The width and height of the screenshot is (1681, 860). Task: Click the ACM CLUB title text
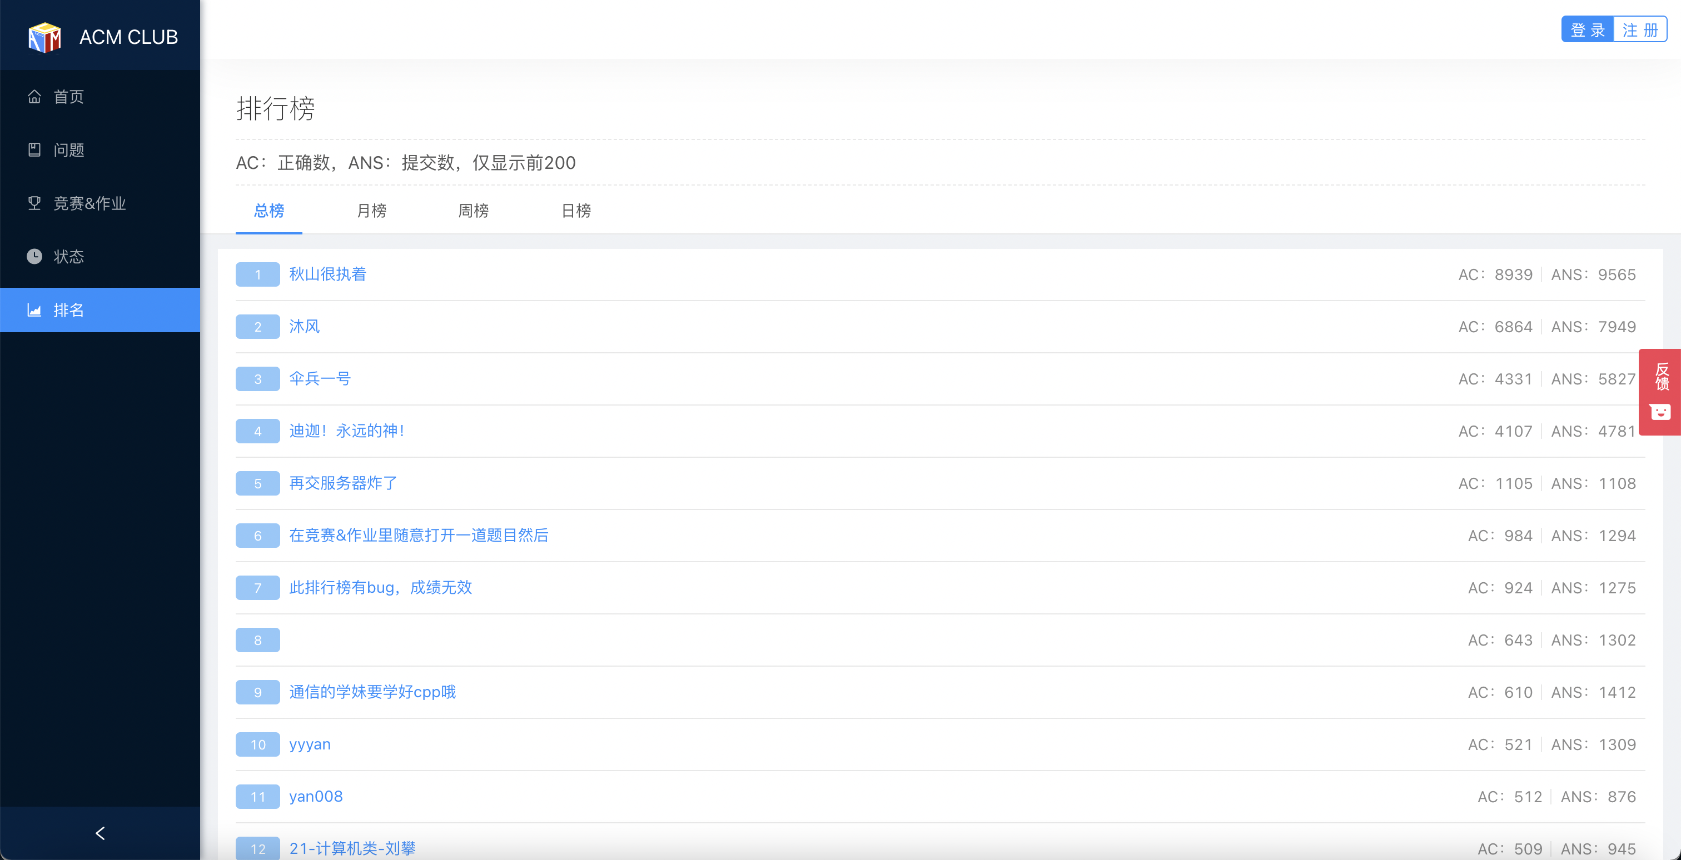coord(128,37)
